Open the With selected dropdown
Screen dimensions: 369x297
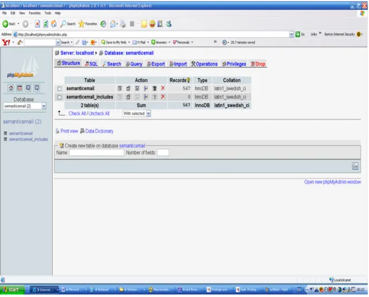pos(137,114)
